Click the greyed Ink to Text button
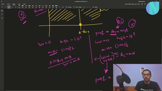The width and height of the screenshot is (162, 91). tap(87, 7)
